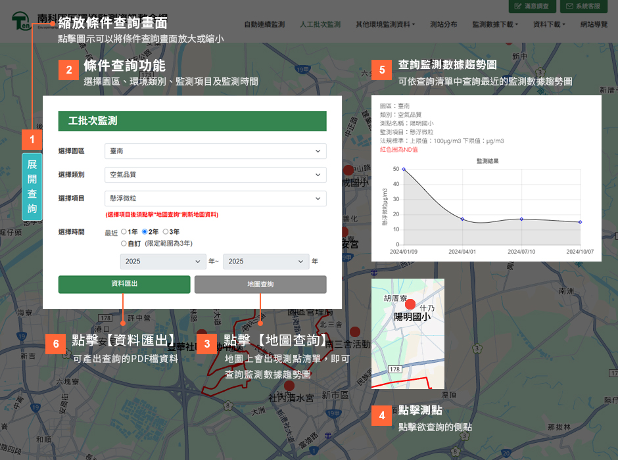This screenshot has width=618, height=460.
Task: Click the green 資料匯出 button
Action: tap(124, 284)
